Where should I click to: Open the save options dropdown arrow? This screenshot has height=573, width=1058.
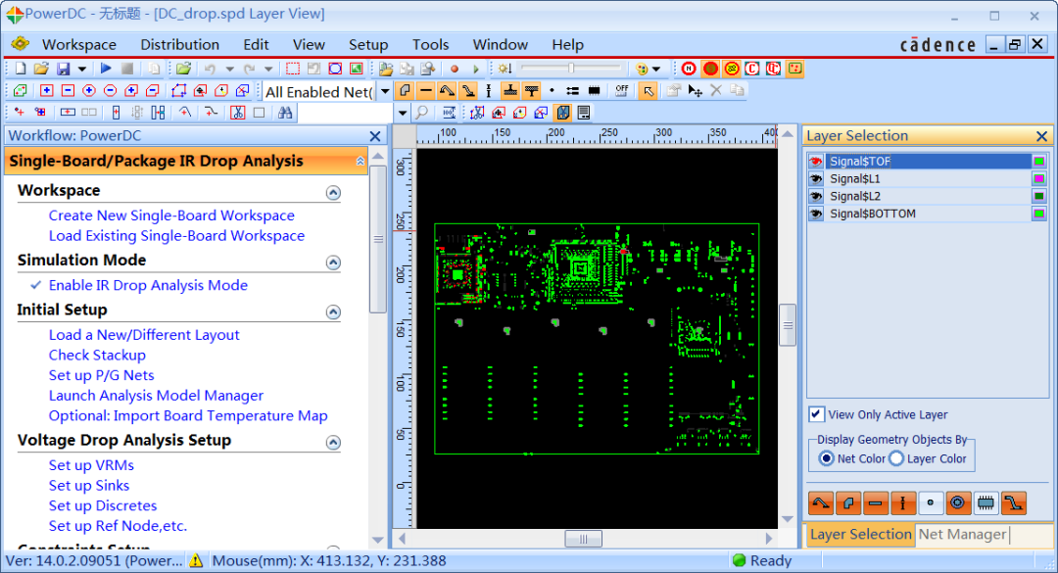pos(81,69)
